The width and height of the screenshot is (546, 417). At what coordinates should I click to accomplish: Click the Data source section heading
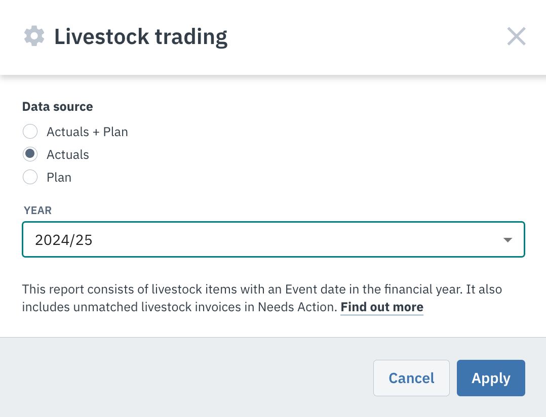[x=57, y=106]
